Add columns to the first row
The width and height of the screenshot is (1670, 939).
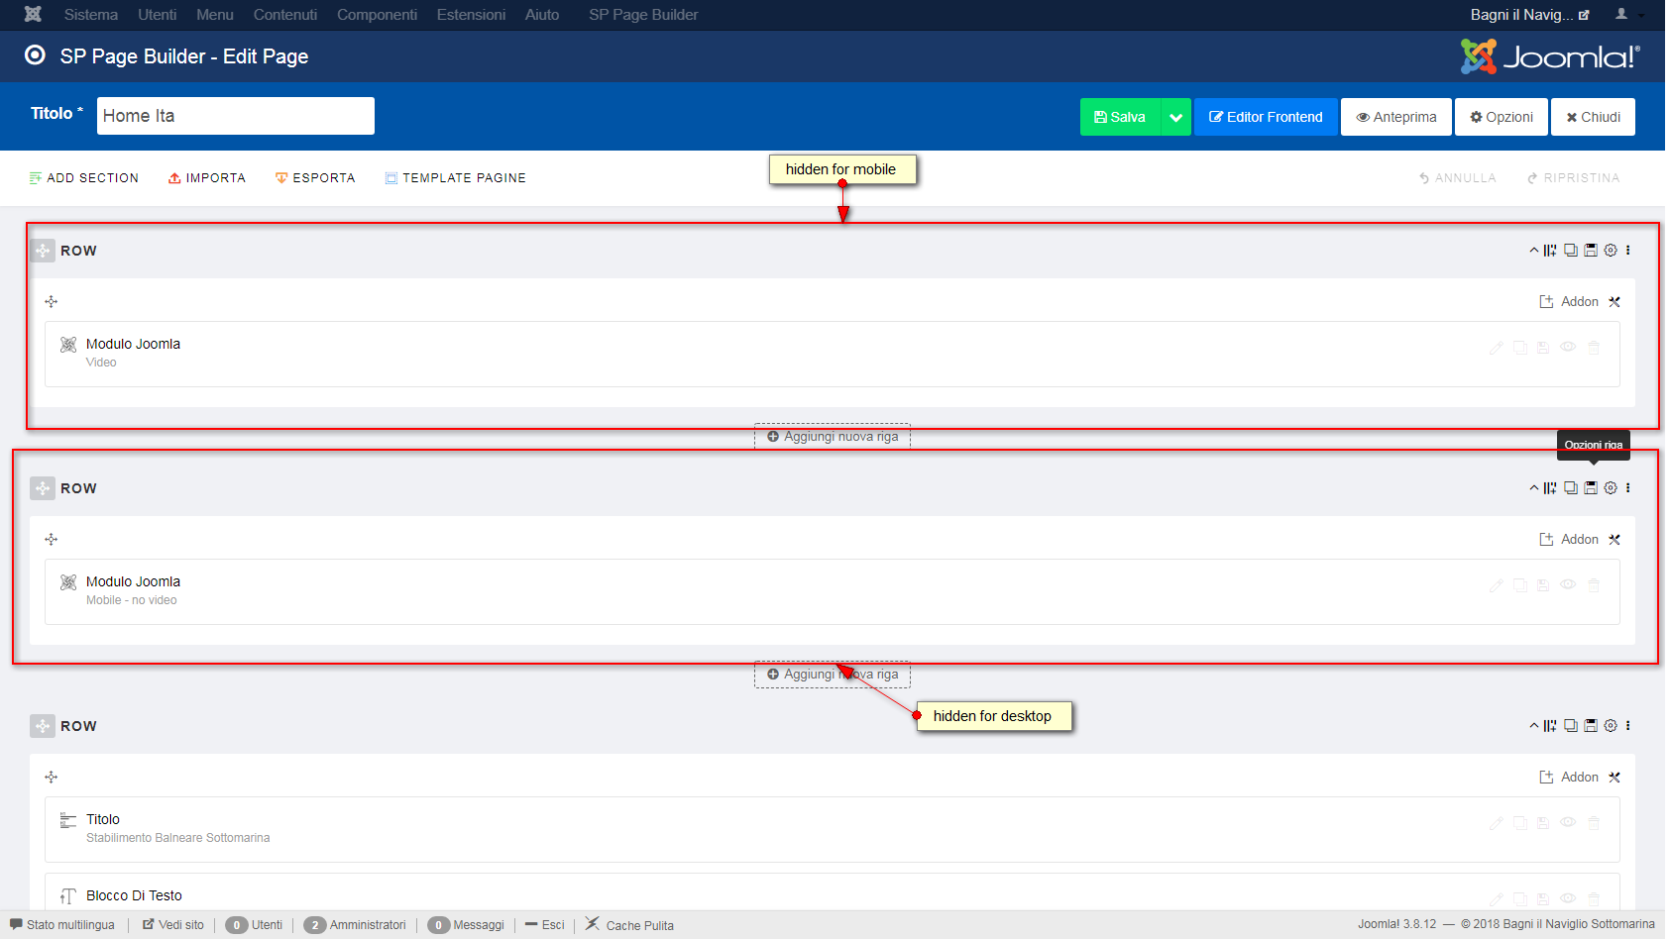coord(1550,251)
